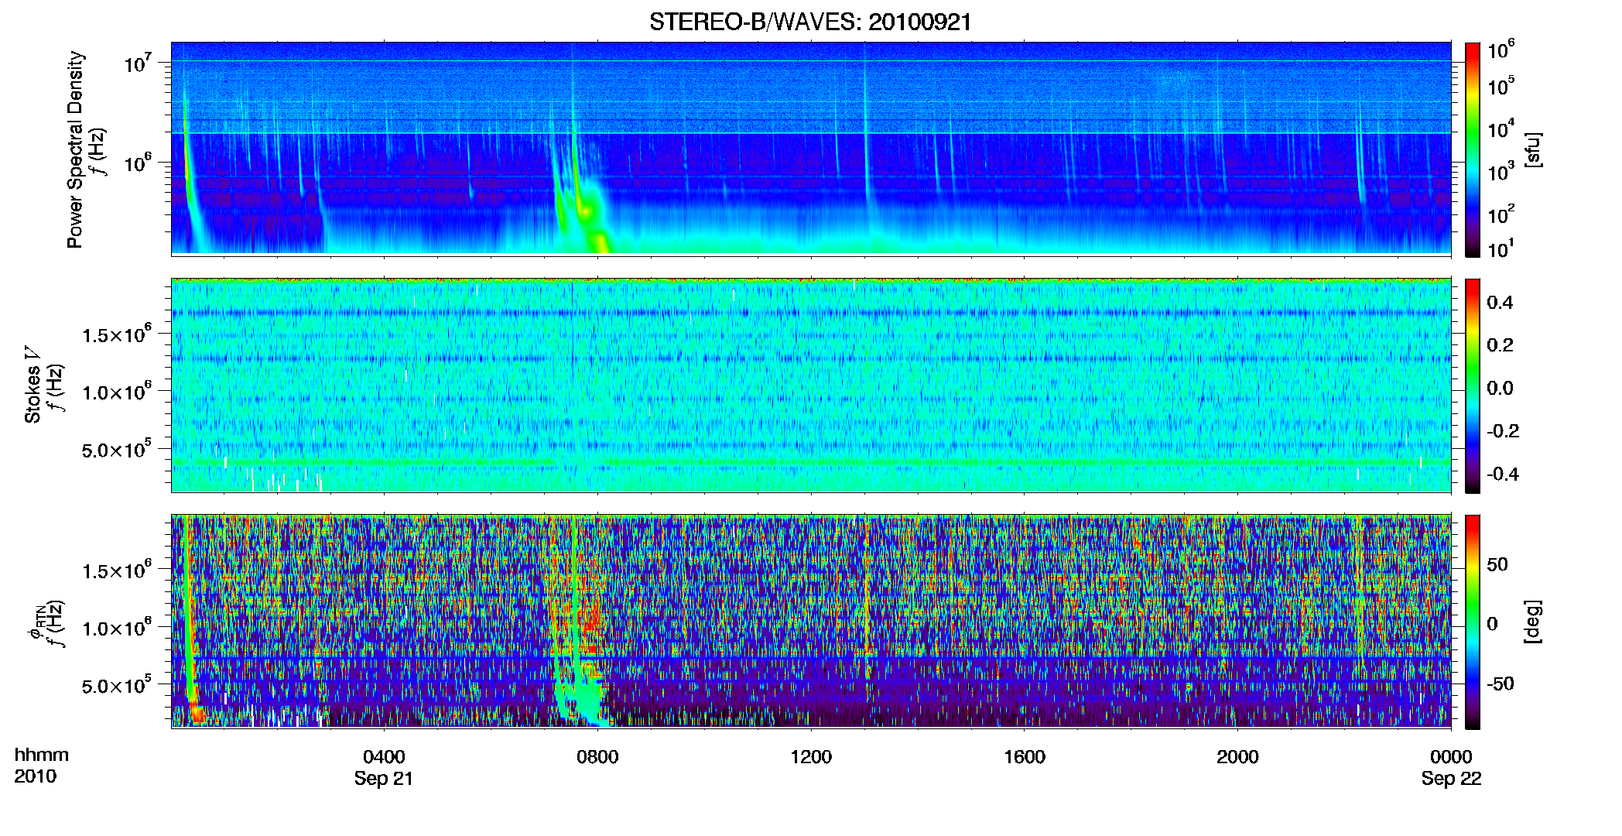Click the phi RTN spectrogram panel
Screen dimensions: 1622x836
811,622
